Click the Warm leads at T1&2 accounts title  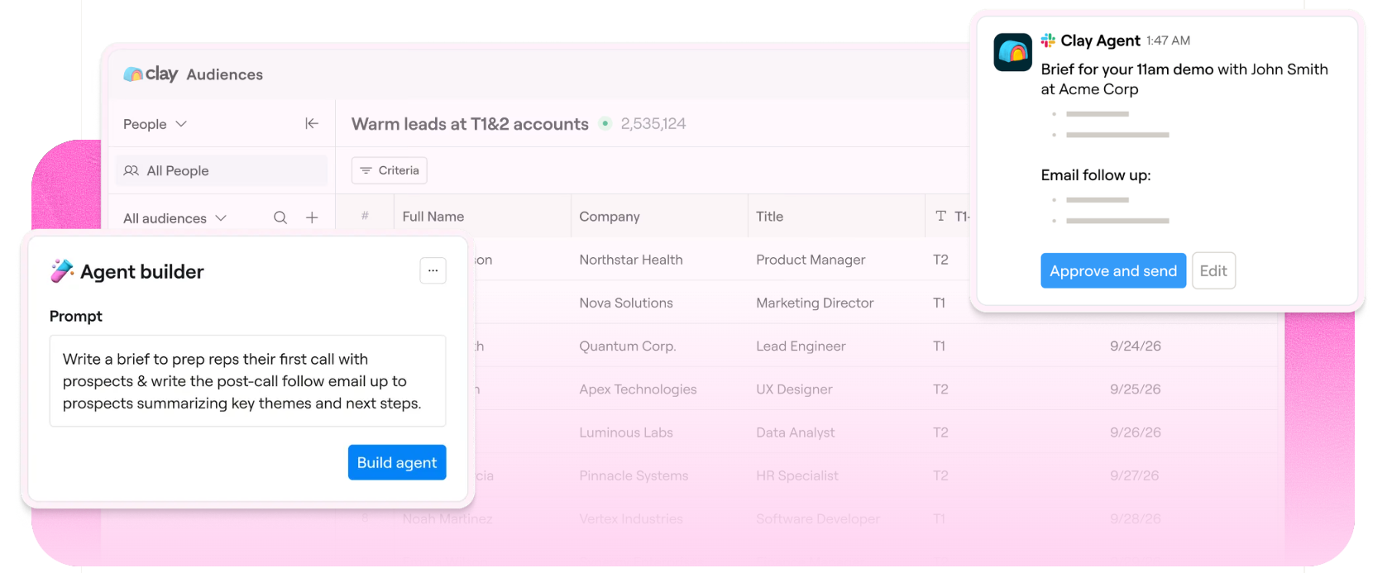(470, 124)
